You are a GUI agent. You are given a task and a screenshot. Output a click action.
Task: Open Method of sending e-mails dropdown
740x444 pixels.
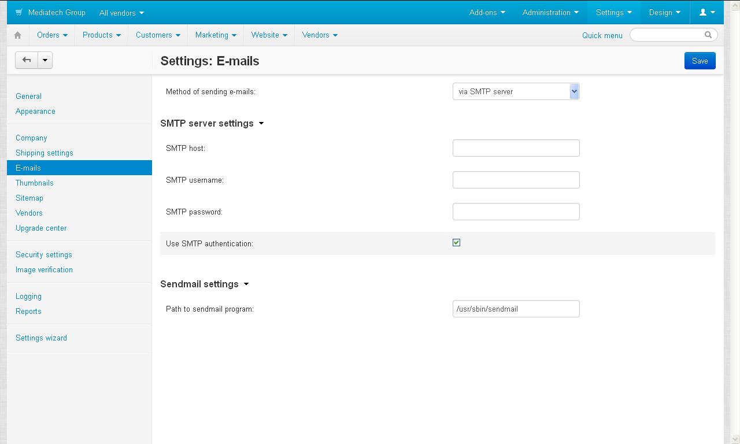click(516, 91)
